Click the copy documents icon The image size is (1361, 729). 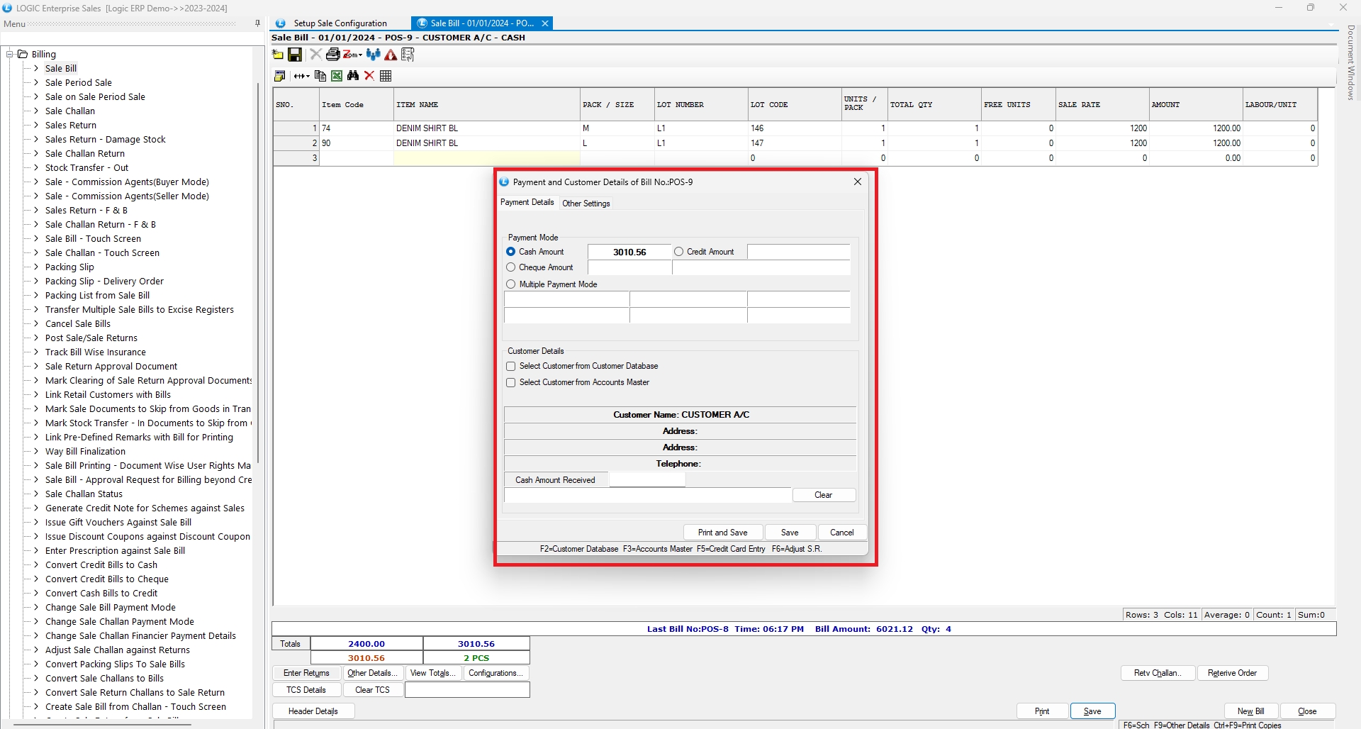pos(320,76)
